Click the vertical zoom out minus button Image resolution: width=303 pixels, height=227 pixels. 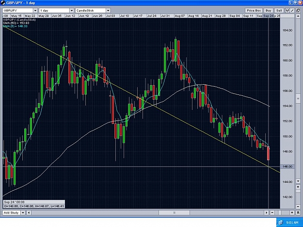pyautogui.click(x=298, y=207)
